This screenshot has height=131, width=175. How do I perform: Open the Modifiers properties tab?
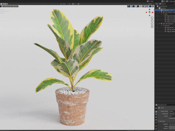156,129
